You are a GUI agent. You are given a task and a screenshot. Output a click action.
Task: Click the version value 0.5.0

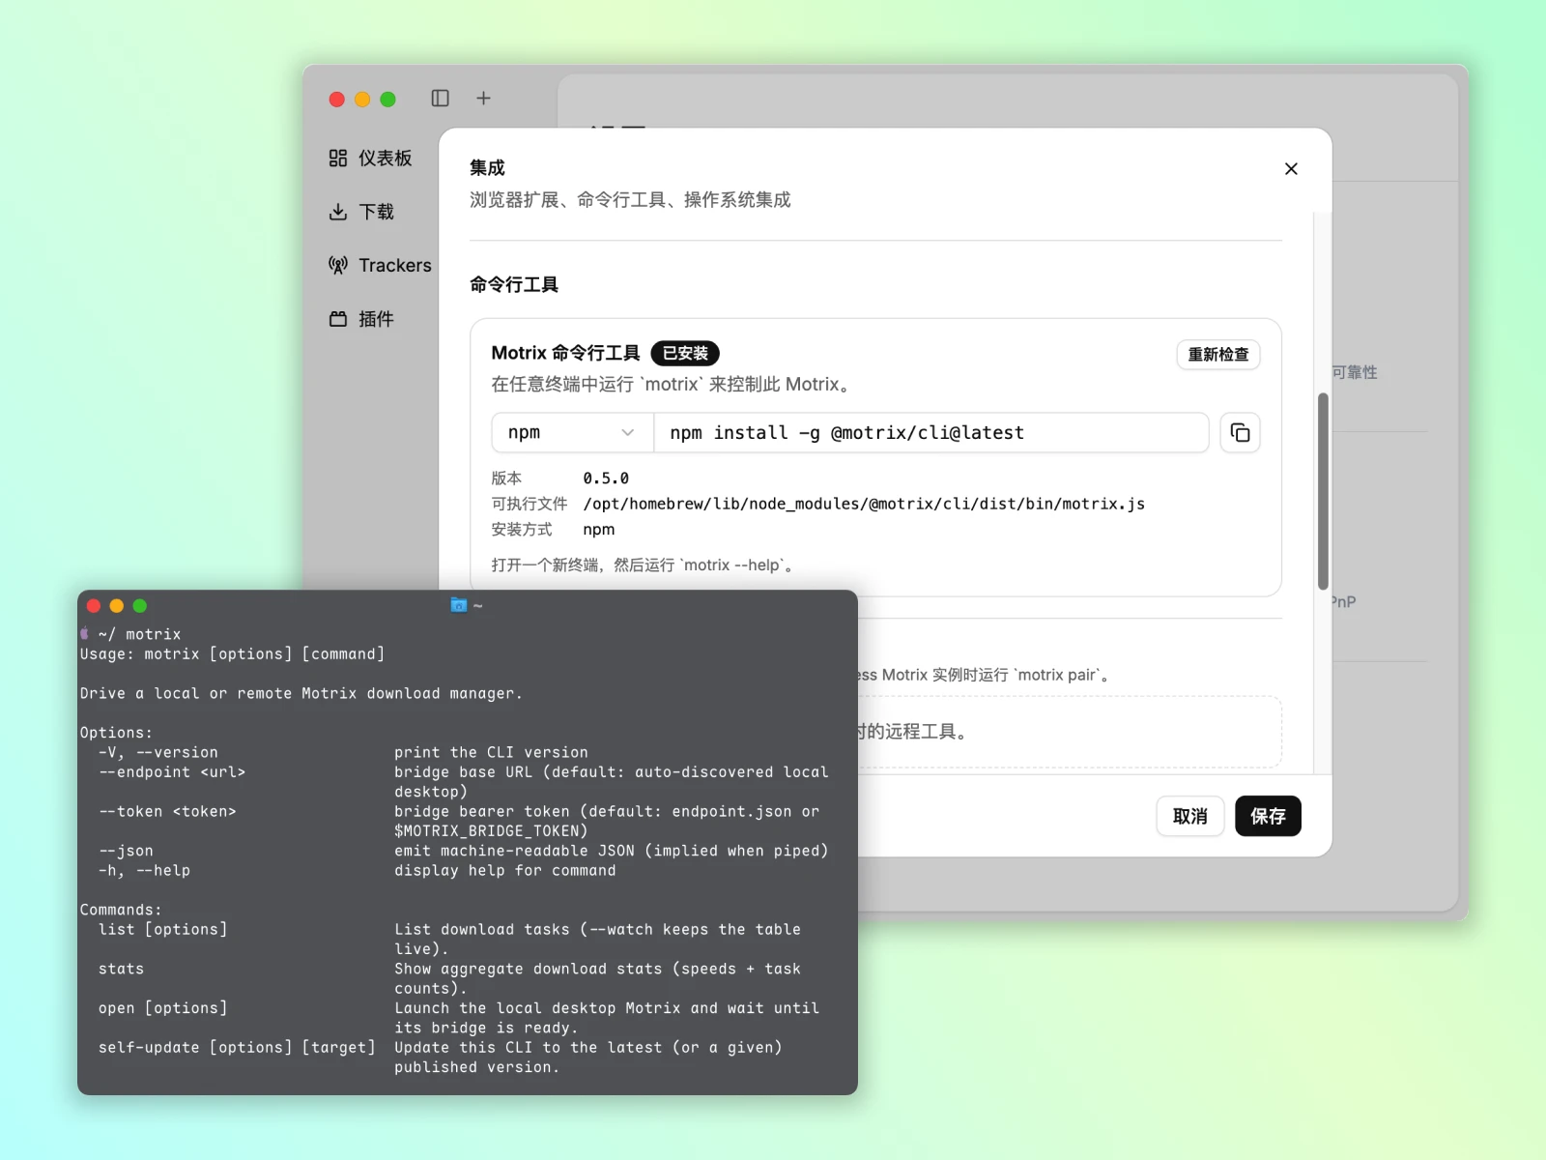[606, 478]
